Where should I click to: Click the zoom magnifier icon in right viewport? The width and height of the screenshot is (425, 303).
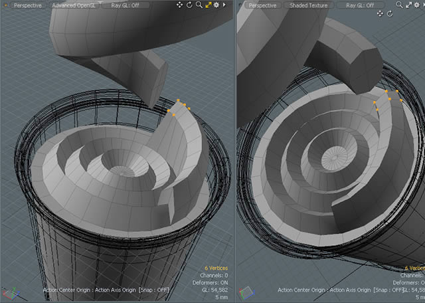pyautogui.click(x=399, y=5)
